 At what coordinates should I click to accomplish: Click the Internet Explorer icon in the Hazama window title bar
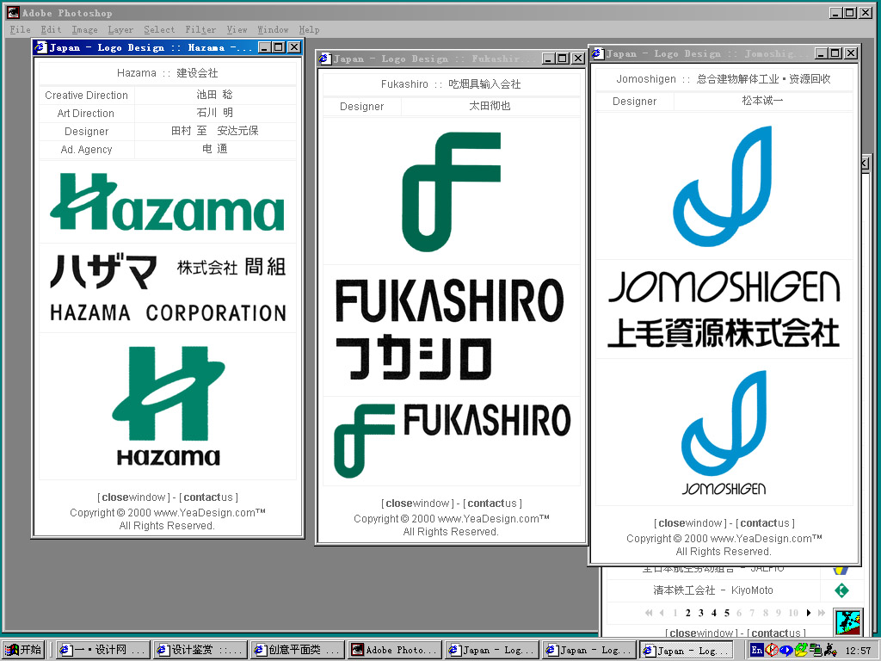[x=40, y=47]
